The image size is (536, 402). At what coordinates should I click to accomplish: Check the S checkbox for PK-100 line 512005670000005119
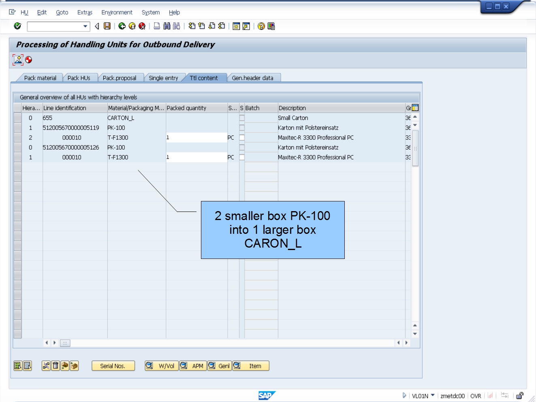[x=241, y=128]
